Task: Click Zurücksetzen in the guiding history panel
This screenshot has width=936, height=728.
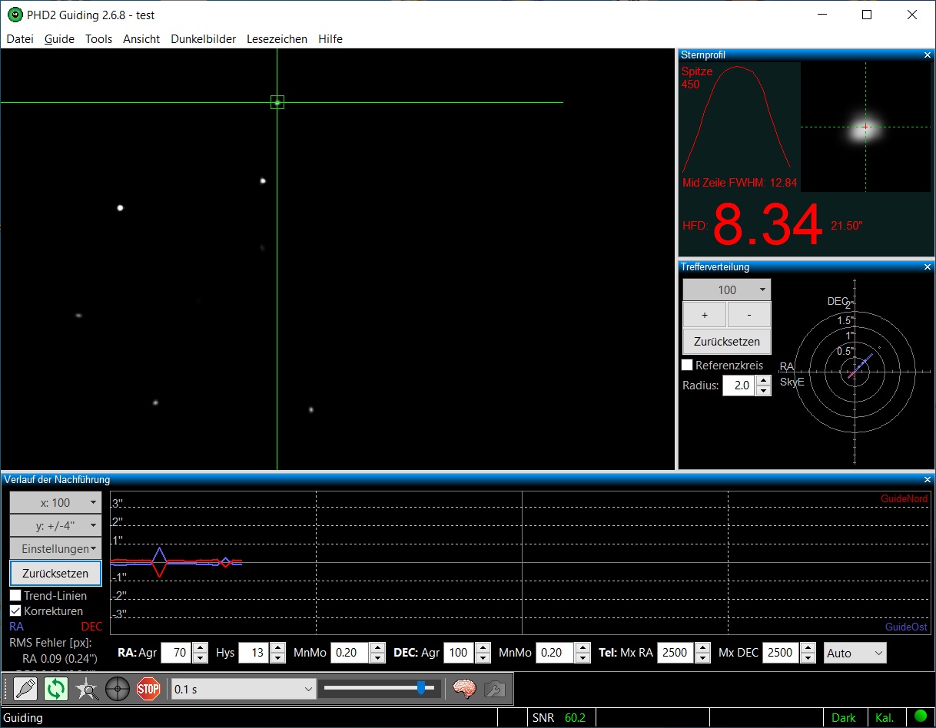Action: pyautogui.click(x=55, y=573)
